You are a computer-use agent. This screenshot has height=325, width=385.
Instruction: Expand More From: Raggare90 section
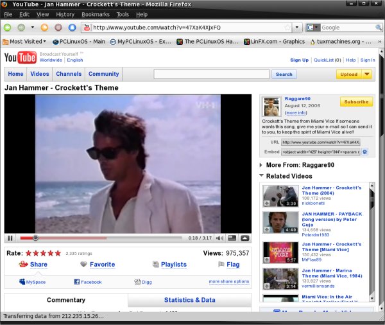pos(261,165)
